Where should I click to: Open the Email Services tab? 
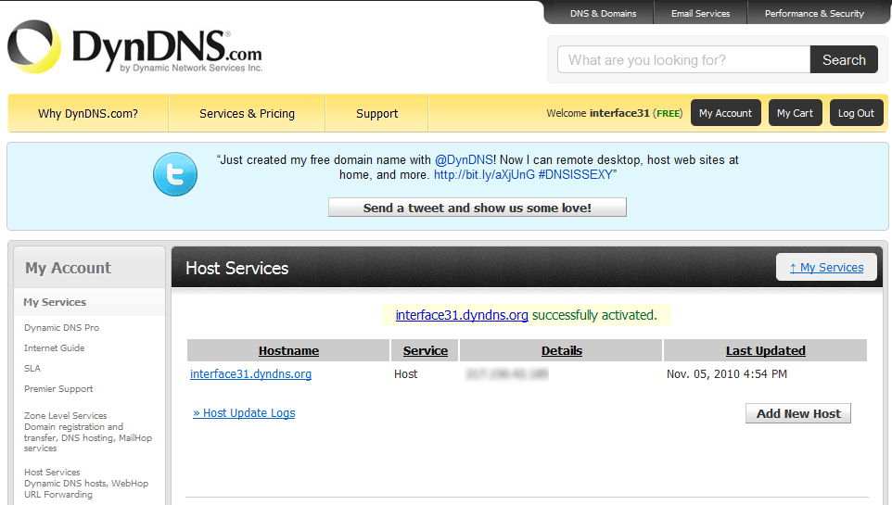coord(700,14)
